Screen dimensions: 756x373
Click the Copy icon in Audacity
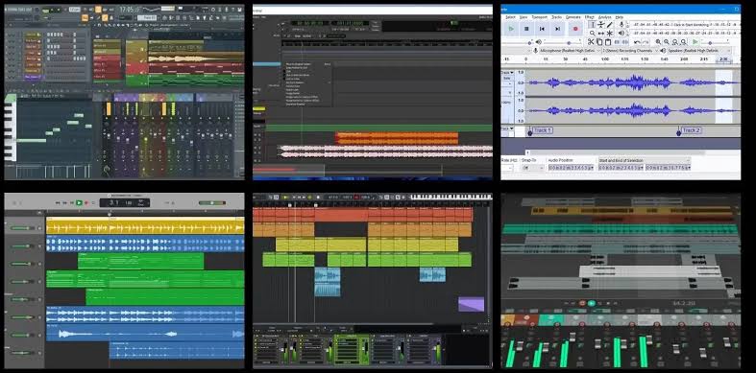599,42
